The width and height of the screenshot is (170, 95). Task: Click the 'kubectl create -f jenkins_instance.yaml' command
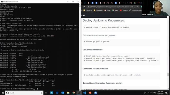point(106,27)
